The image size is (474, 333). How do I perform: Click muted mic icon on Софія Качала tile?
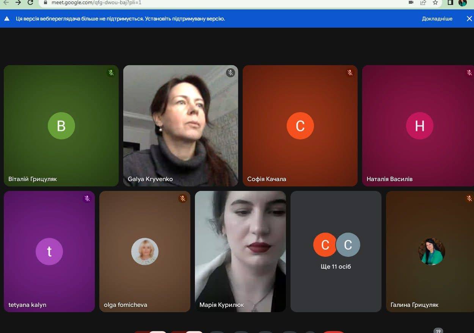click(x=350, y=73)
